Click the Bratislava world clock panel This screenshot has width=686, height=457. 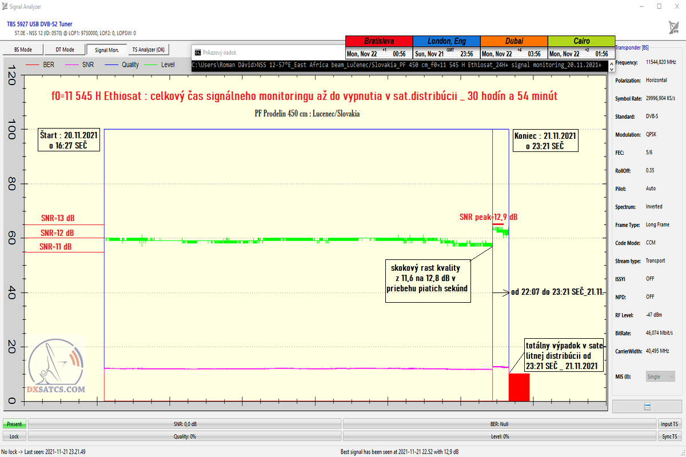click(378, 47)
